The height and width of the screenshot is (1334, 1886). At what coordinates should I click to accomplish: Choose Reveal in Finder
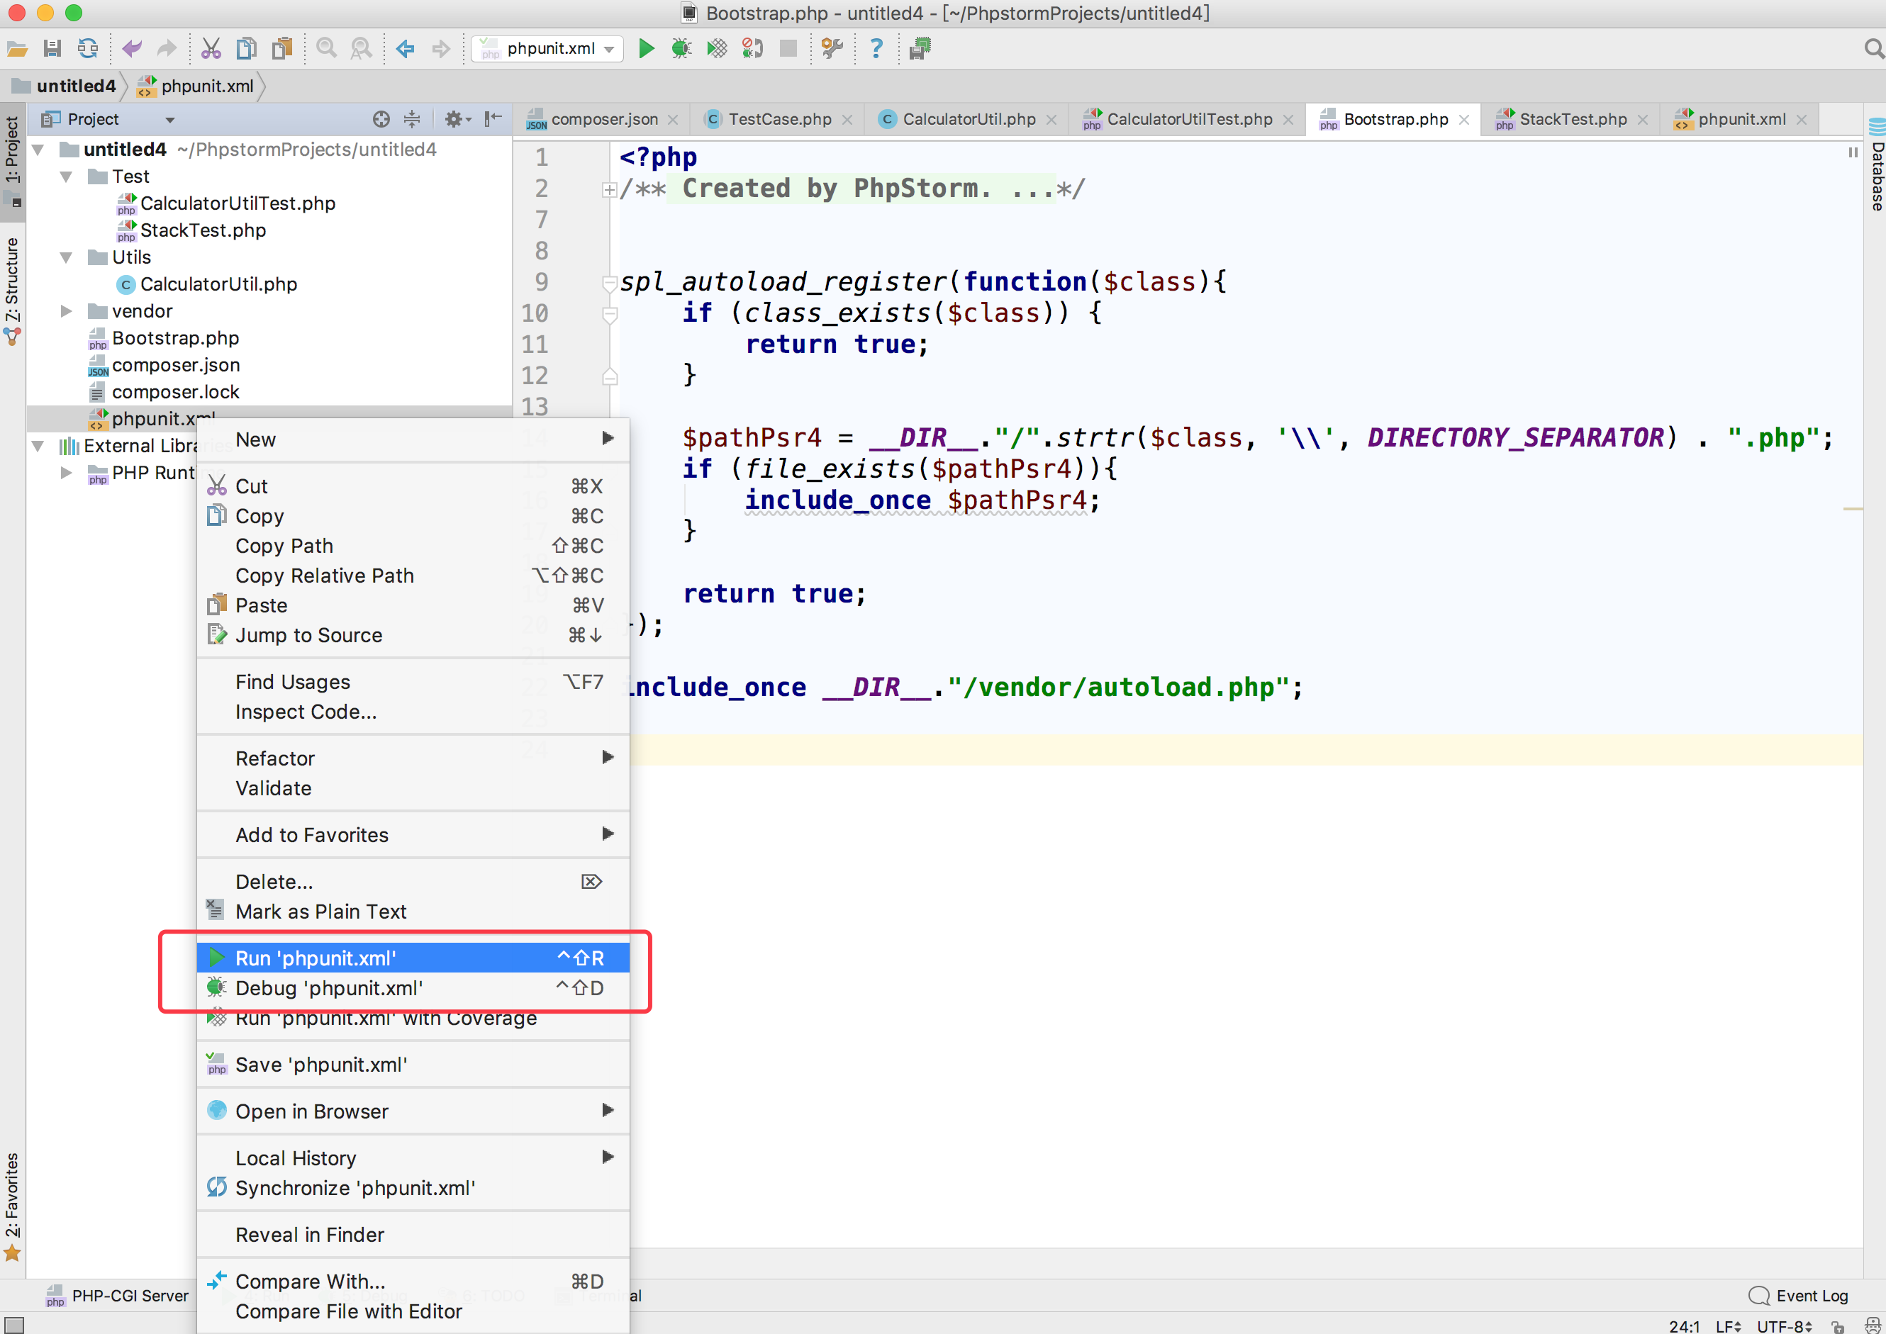point(413,1235)
